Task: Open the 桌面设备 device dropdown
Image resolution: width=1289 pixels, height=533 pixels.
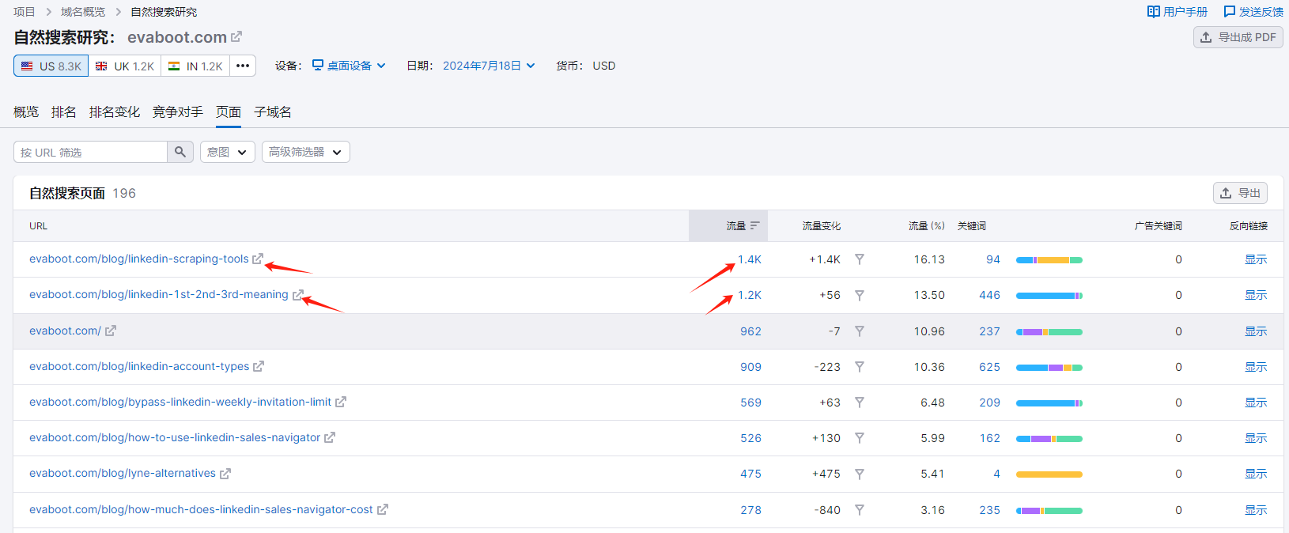Action: [349, 66]
